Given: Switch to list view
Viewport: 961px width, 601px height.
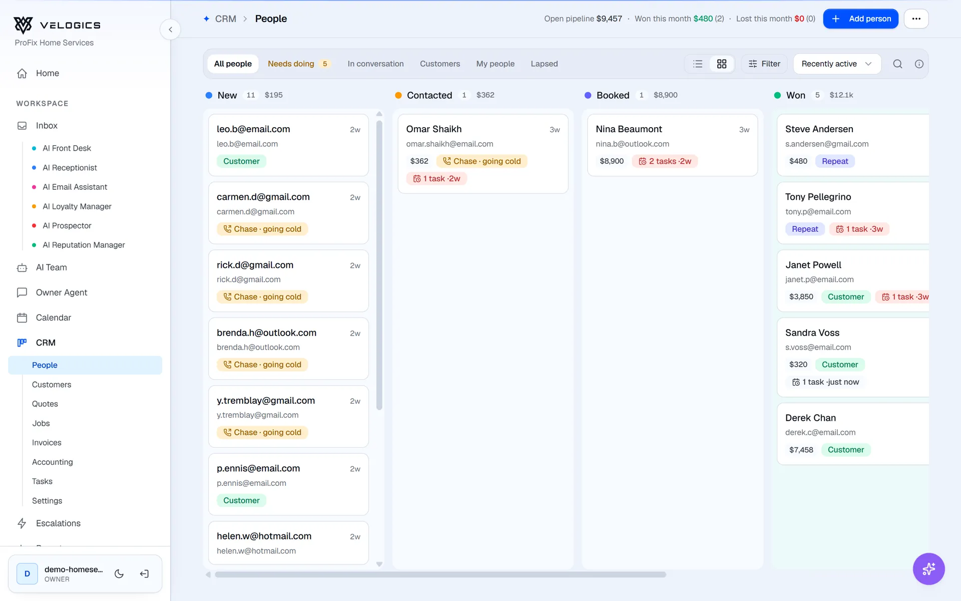Looking at the screenshot, I should pos(698,64).
